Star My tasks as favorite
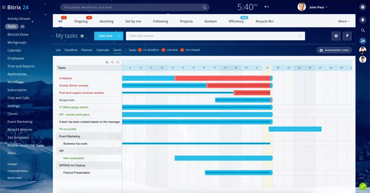The height and width of the screenshot is (193, 370). tap(82, 36)
